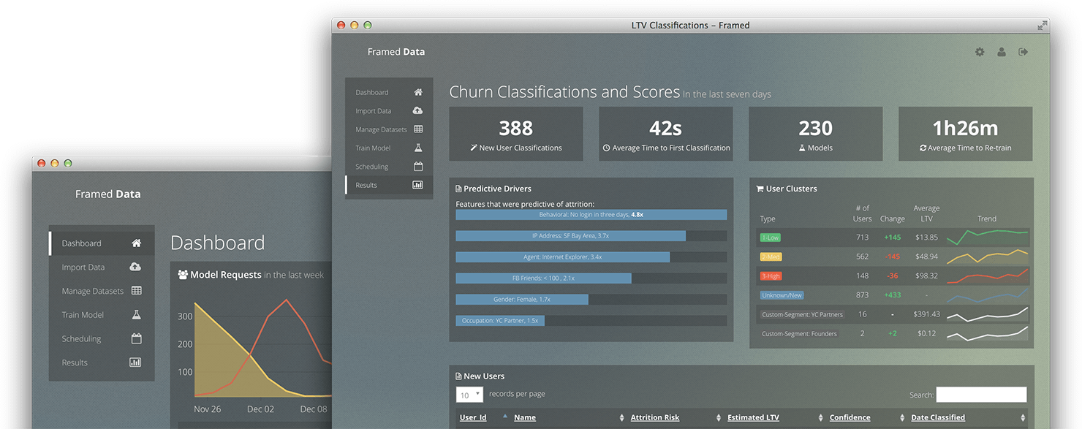Click the '42s' average time value

[x=665, y=129]
